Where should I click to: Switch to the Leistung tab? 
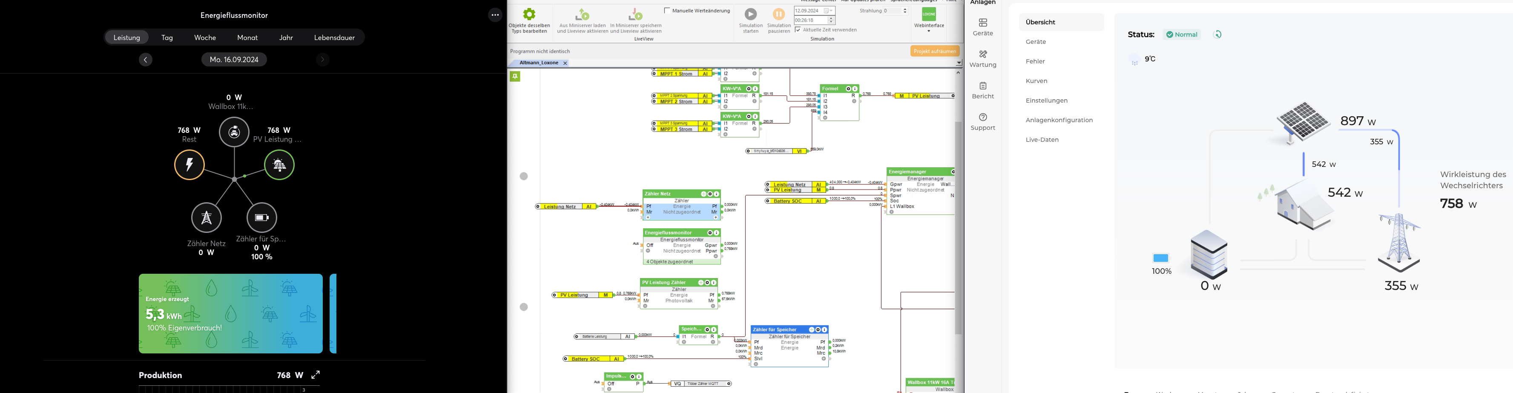coord(127,37)
